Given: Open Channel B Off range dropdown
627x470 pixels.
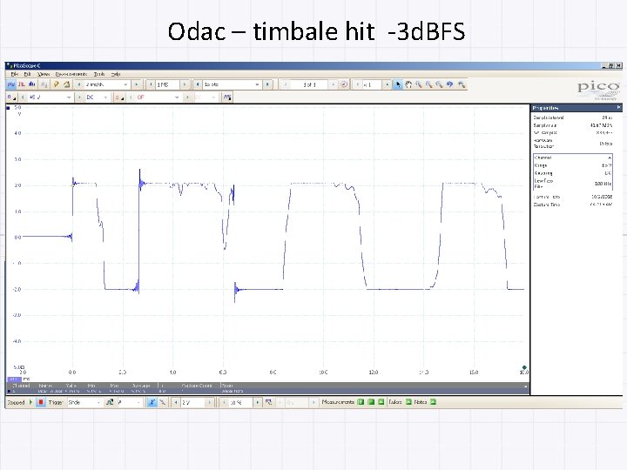Looking at the screenshot, I should [176, 97].
